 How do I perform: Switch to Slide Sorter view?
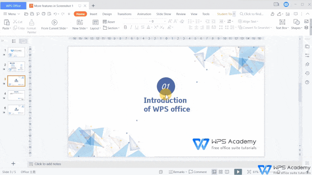(221, 172)
